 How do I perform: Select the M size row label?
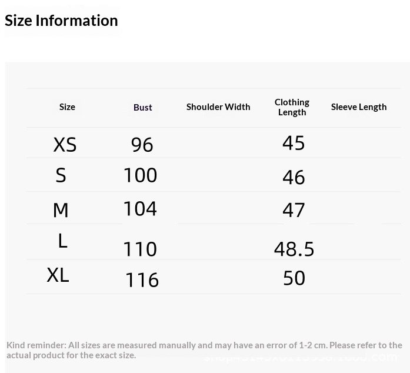pyautogui.click(x=61, y=210)
